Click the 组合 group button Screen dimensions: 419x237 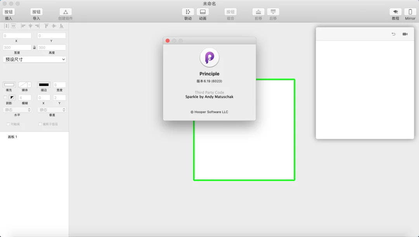click(230, 12)
